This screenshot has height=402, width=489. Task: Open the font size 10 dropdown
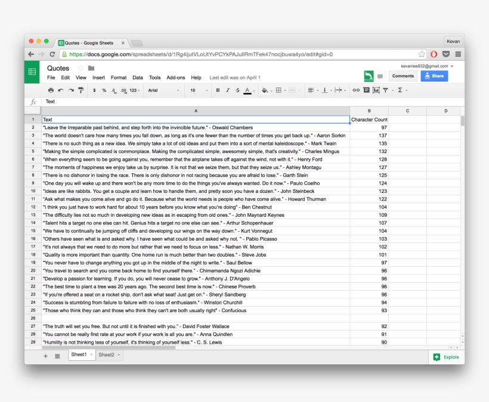pos(197,91)
